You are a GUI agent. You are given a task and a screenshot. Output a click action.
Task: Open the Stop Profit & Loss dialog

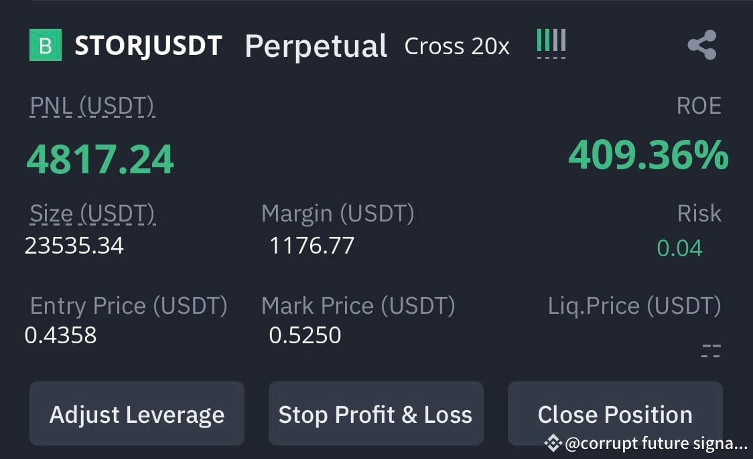[376, 414]
